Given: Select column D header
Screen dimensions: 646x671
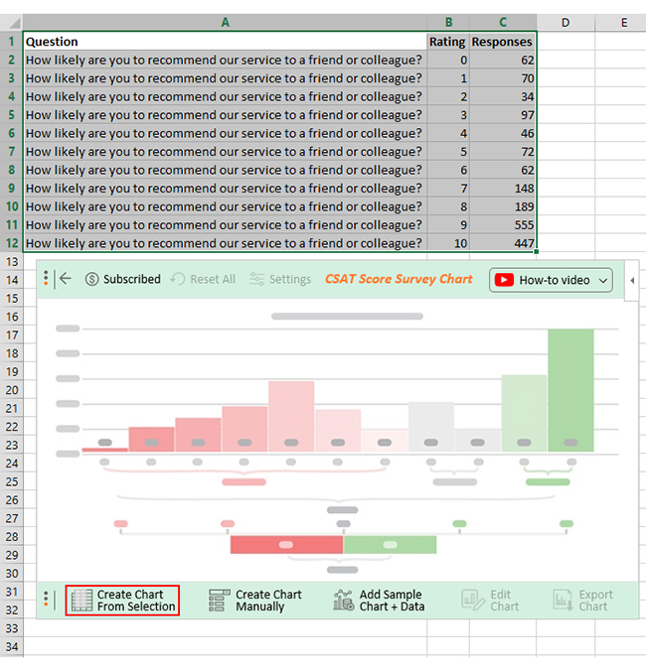Looking at the screenshot, I should [565, 22].
